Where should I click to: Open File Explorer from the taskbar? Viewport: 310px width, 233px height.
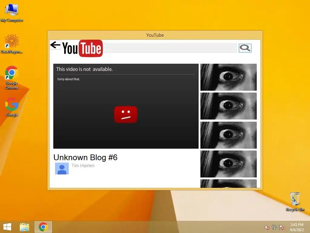click(25, 227)
